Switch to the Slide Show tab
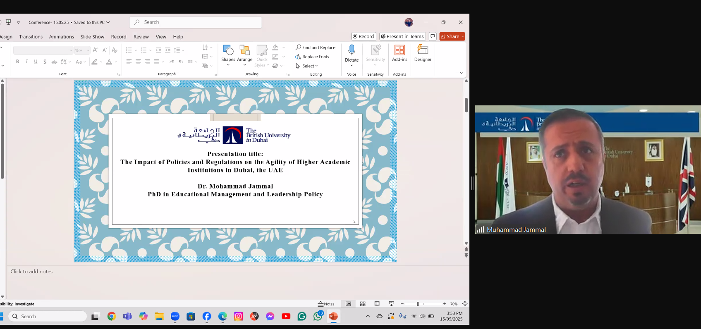The width and height of the screenshot is (701, 329). click(x=92, y=37)
